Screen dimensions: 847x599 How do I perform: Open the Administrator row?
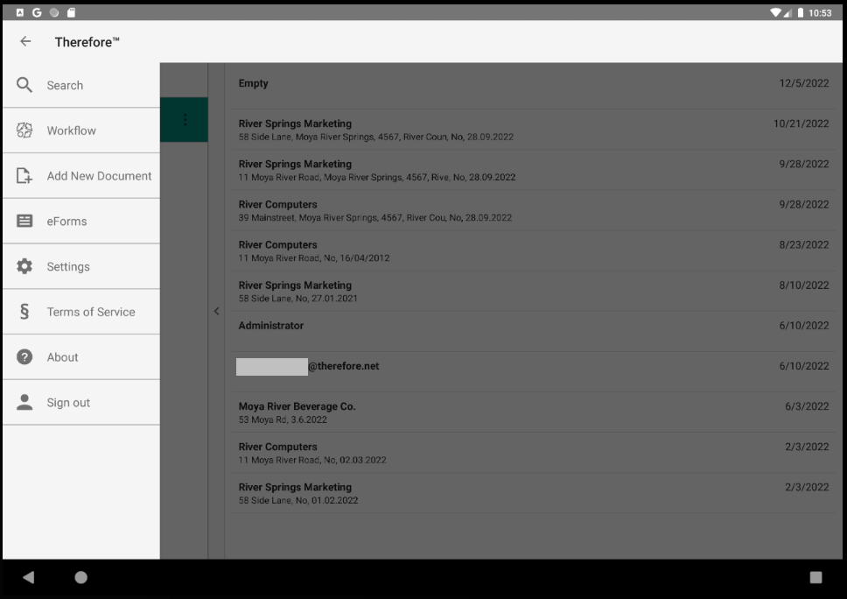(534, 332)
